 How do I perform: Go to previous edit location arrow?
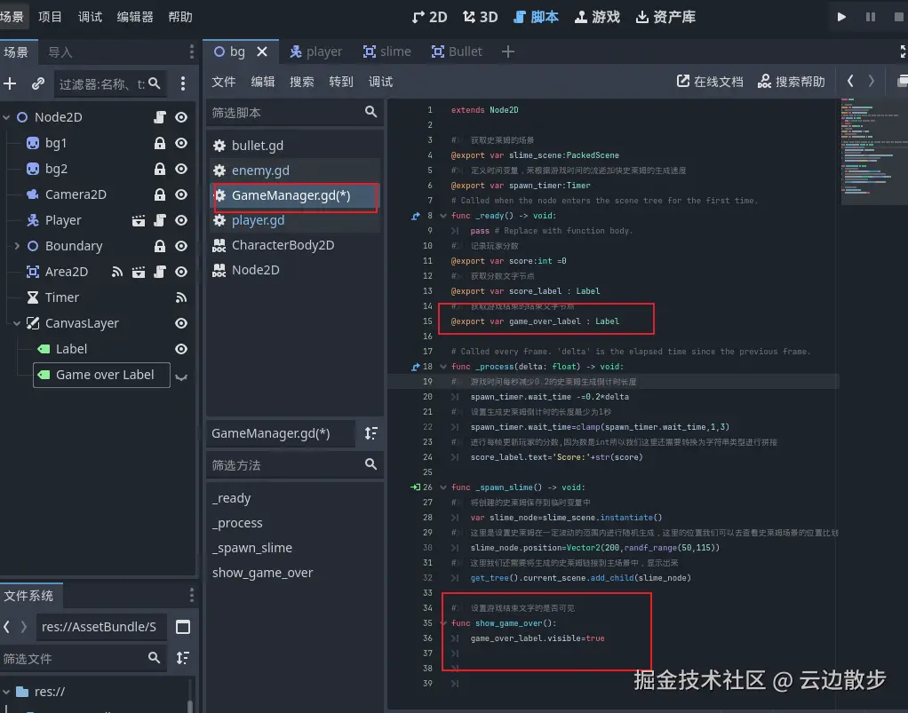pyautogui.click(x=850, y=81)
